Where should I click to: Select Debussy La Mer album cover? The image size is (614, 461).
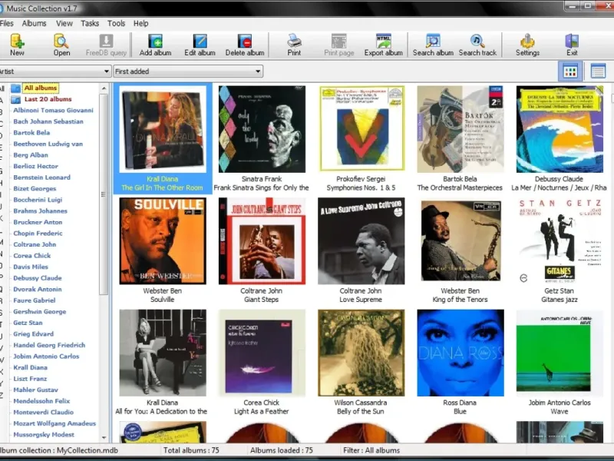pyautogui.click(x=560, y=129)
